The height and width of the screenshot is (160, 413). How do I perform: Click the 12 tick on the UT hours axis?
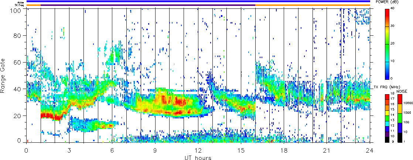point(198,150)
